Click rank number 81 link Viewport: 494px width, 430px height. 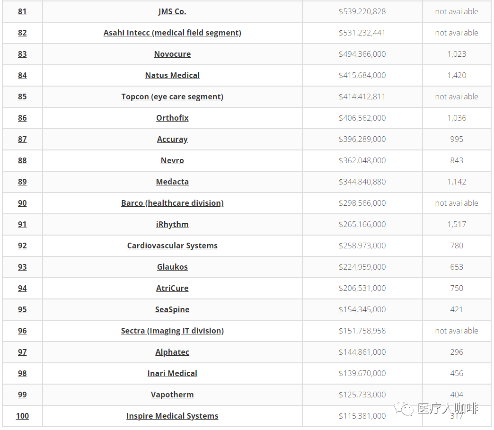[x=22, y=11]
